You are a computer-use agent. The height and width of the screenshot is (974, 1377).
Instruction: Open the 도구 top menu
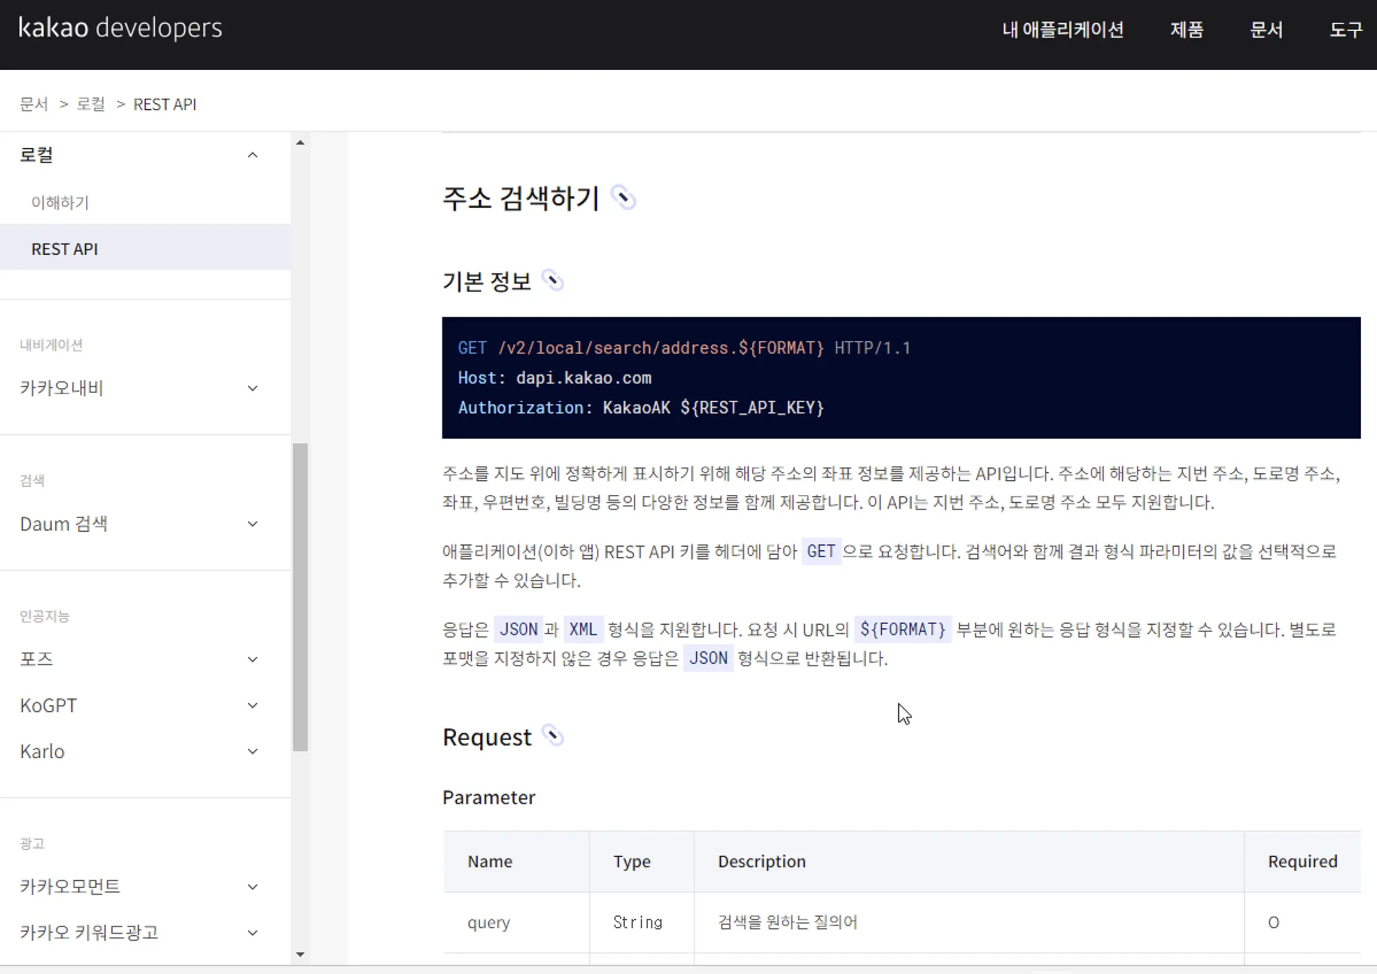[x=1345, y=30]
